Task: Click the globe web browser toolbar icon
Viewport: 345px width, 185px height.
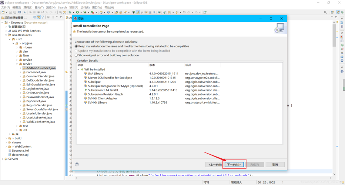Action: 159,12
